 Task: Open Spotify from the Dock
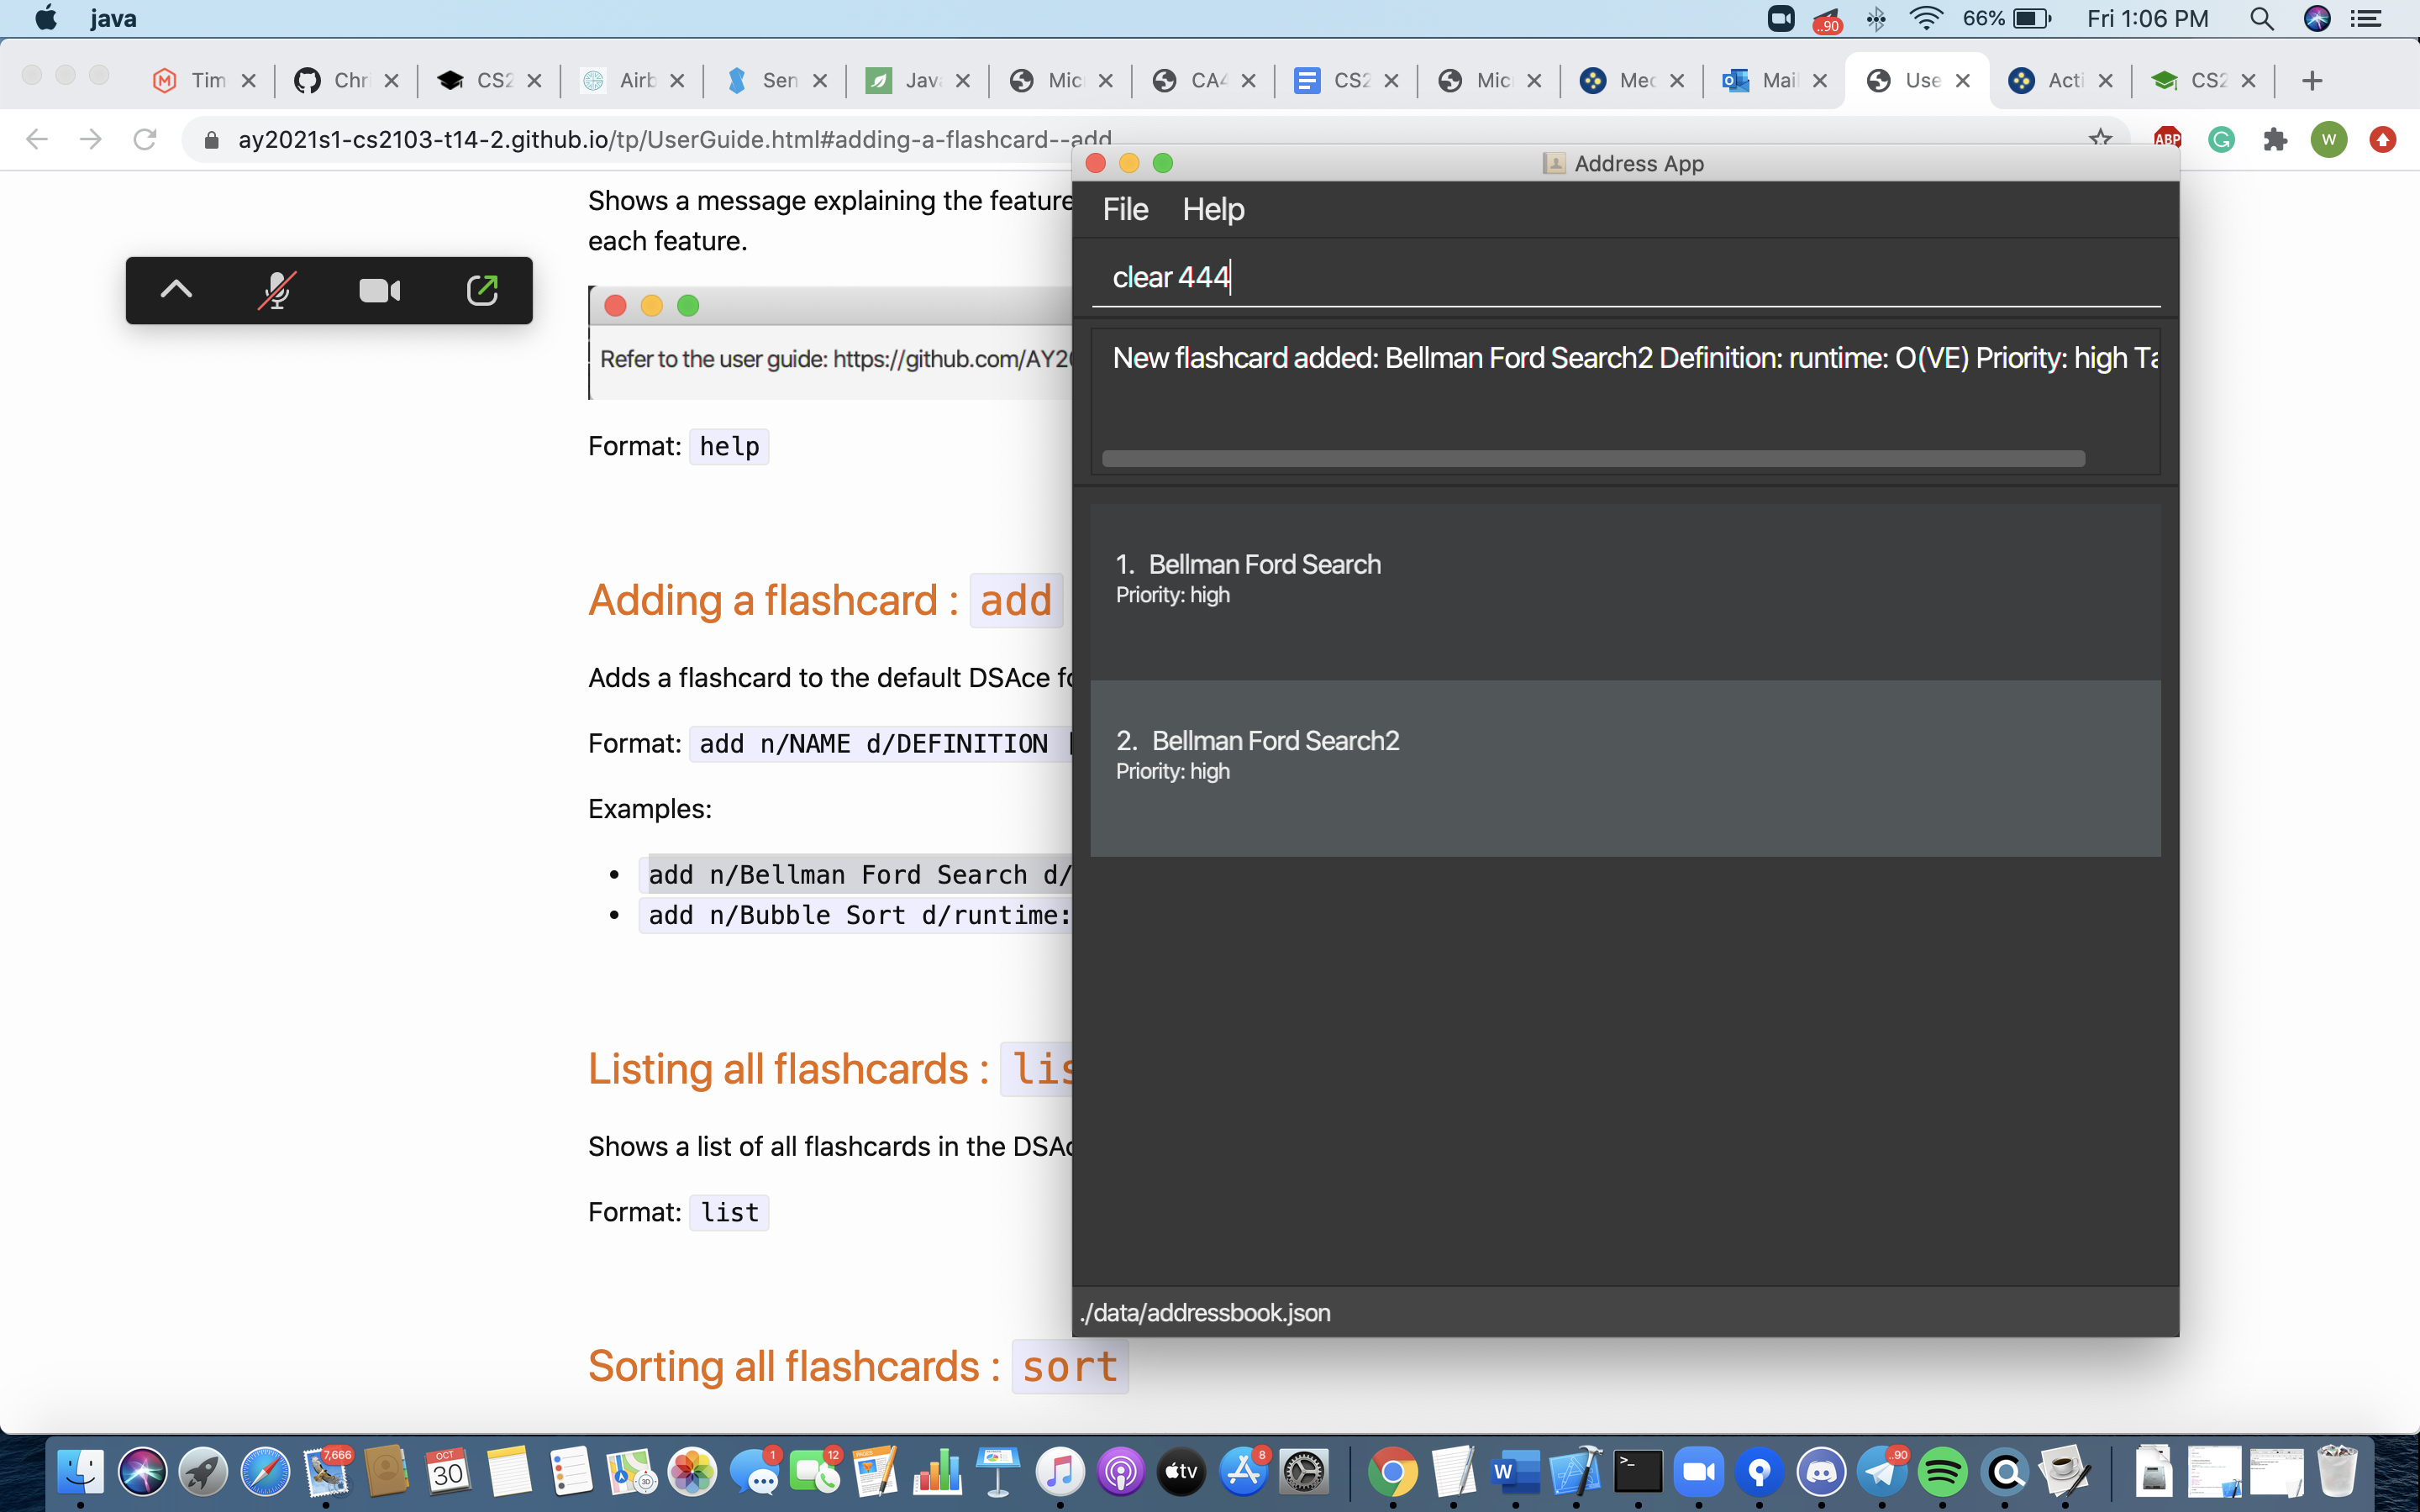click(1942, 1471)
